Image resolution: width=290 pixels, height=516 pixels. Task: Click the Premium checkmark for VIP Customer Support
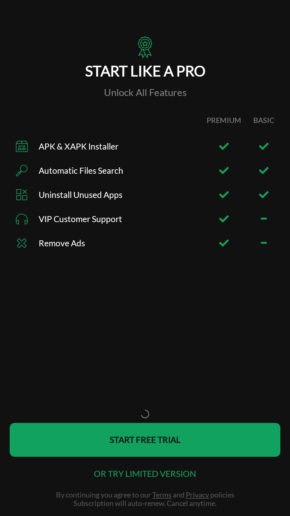tap(224, 219)
